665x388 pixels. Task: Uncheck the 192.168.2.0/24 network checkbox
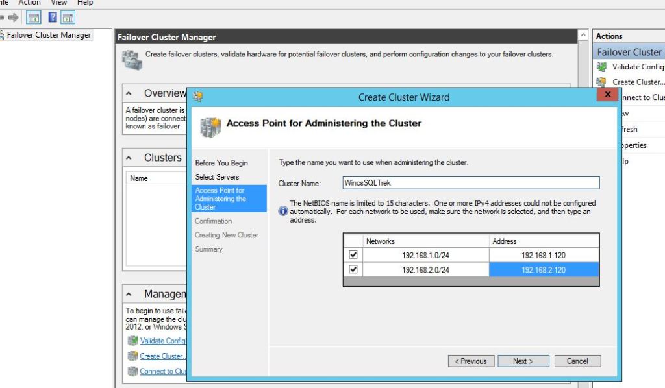click(x=353, y=269)
